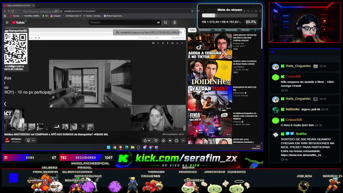Open the Página Inicial / X bookmark

click(x=72, y=16)
